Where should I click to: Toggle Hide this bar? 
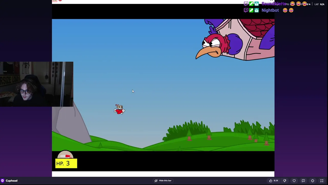(x=163, y=181)
